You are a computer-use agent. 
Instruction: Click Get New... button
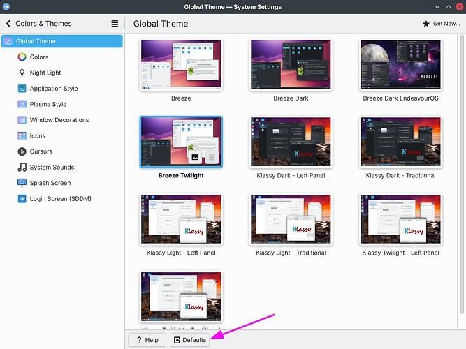tap(442, 24)
